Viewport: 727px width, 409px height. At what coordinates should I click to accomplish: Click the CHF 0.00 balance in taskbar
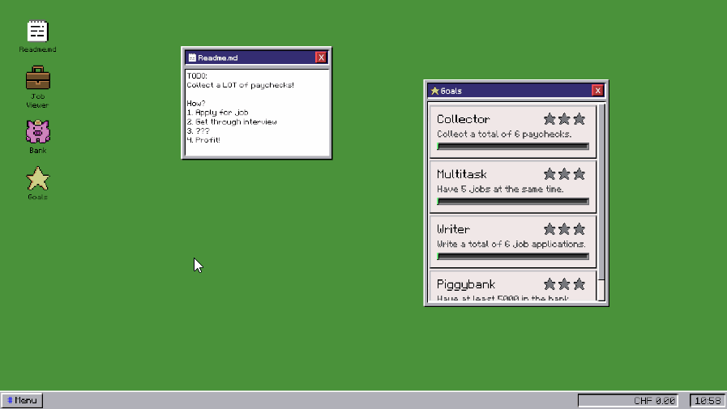pyautogui.click(x=628, y=401)
